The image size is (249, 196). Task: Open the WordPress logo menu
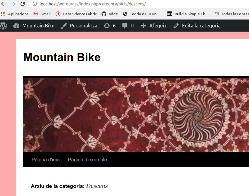pos(4,26)
